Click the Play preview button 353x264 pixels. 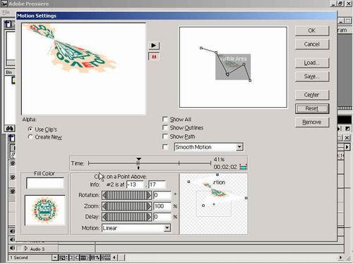154,45
